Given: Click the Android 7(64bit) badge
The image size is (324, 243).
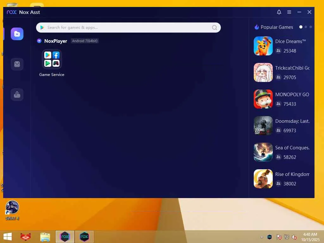Looking at the screenshot, I should point(85,41).
